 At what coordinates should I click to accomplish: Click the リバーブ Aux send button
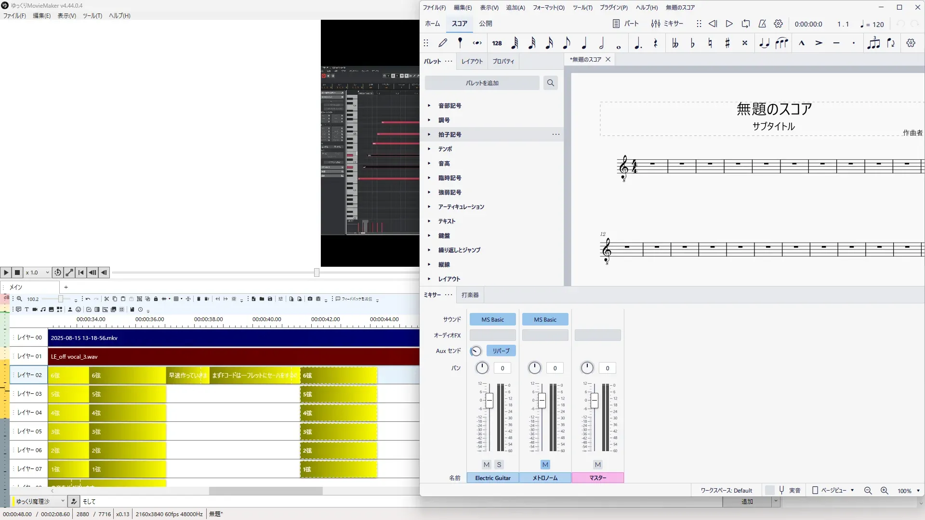click(x=501, y=351)
